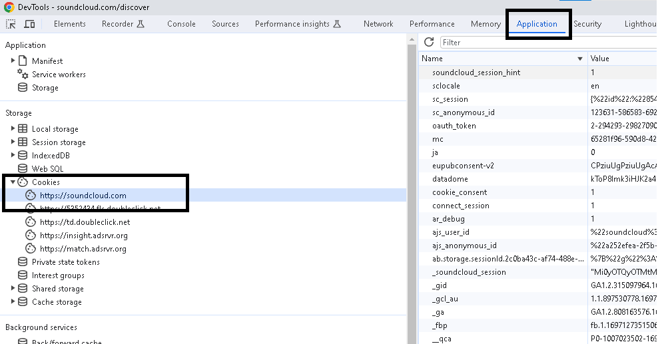Viewport: 670px width, 344px height.
Task: Expand the Shared storage node
Action: point(13,288)
